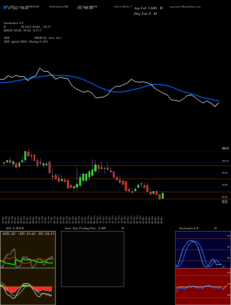
Task: Click the MunafaSutra.com text in the header
Action: point(192,6)
